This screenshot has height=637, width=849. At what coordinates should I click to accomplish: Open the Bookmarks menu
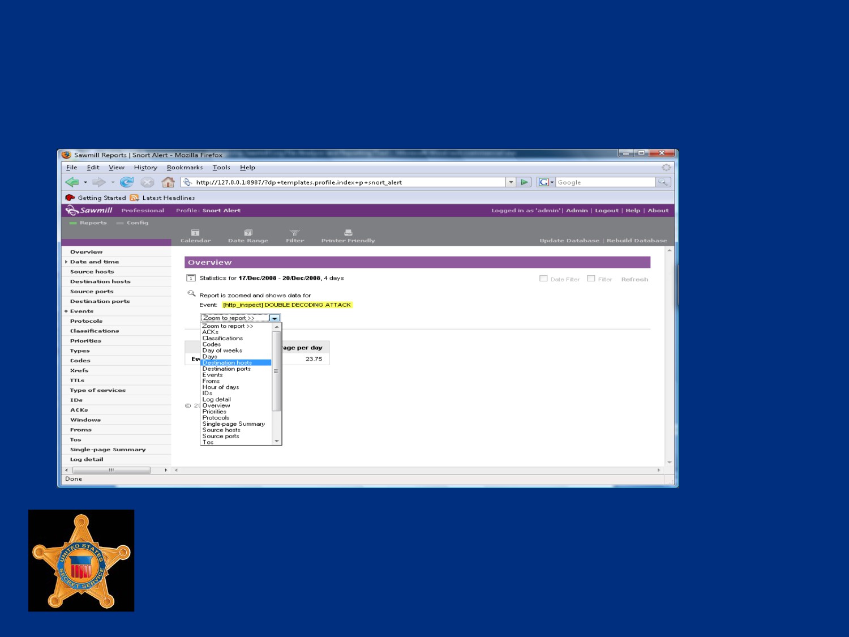pyautogui.click(x=185, y=168)
